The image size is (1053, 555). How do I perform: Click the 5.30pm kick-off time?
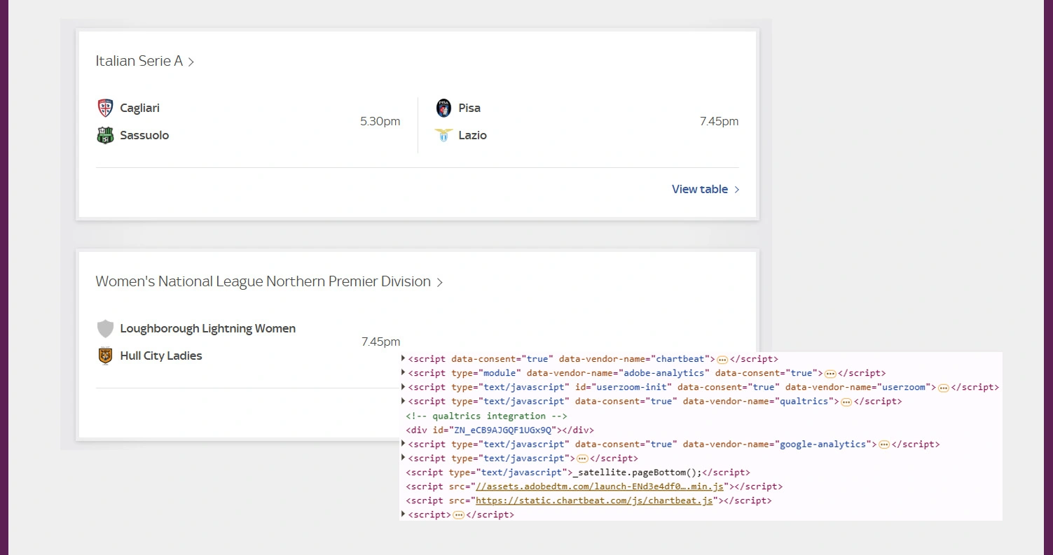click(x=380, y=121)
